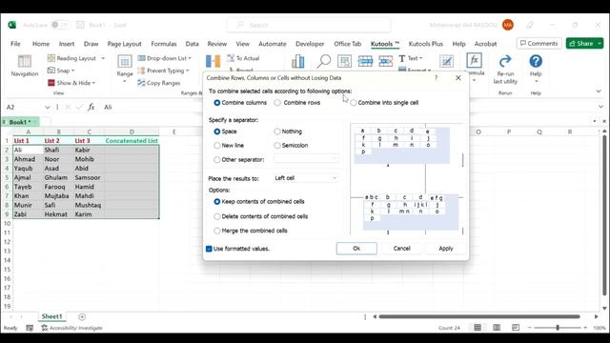Click the Reading Layout icon
Viewport: 610px width, 343px height.
click(x=51, y=58)
